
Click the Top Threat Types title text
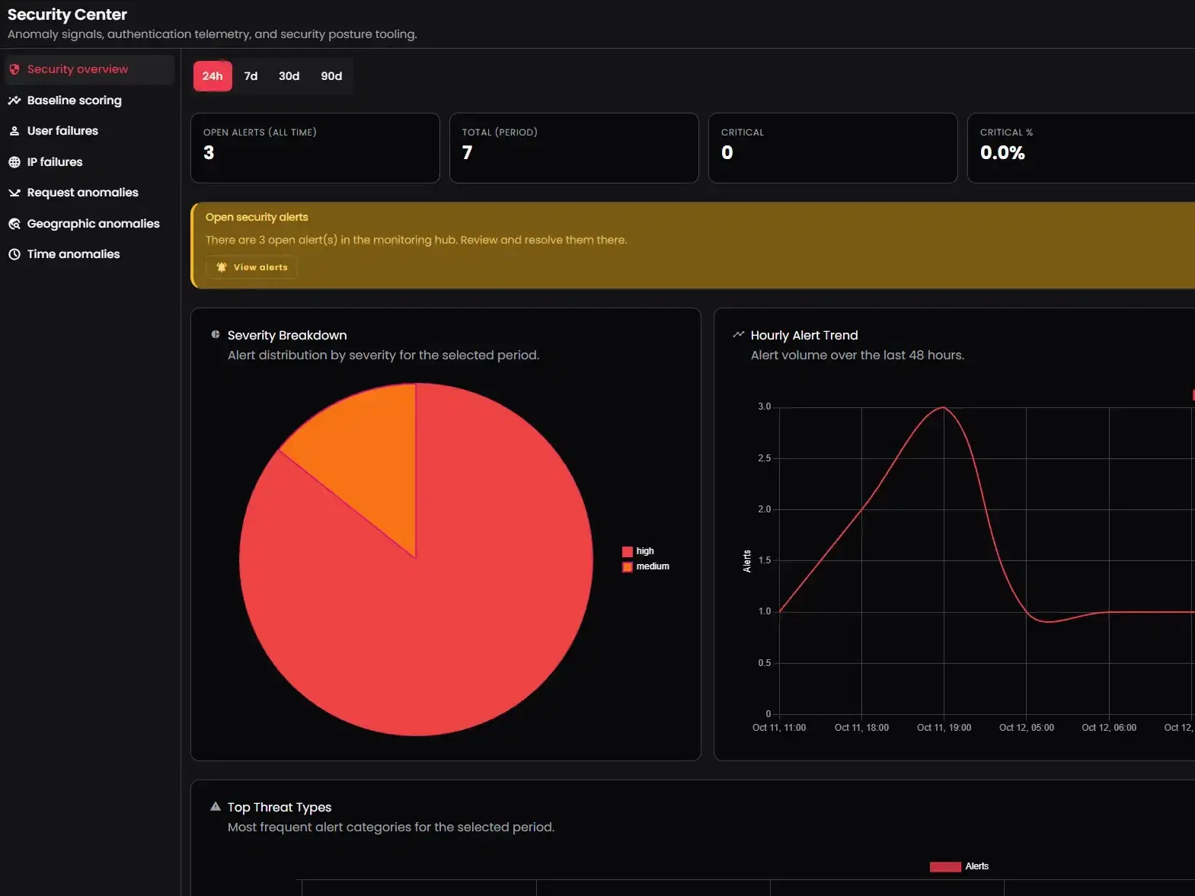[280, 807]
